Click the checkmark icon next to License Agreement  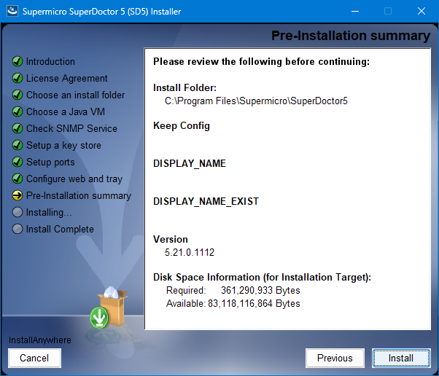18,79
